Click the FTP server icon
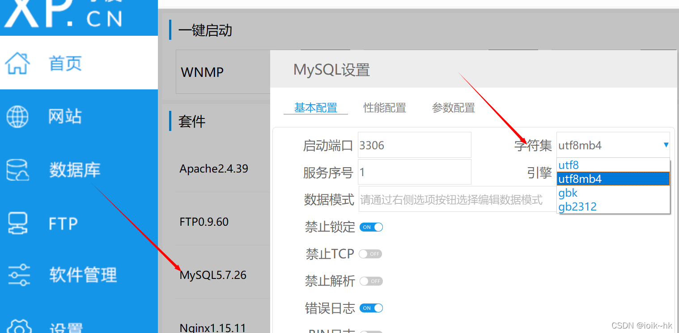Screen dimensions: 679x333 [17, 223]
